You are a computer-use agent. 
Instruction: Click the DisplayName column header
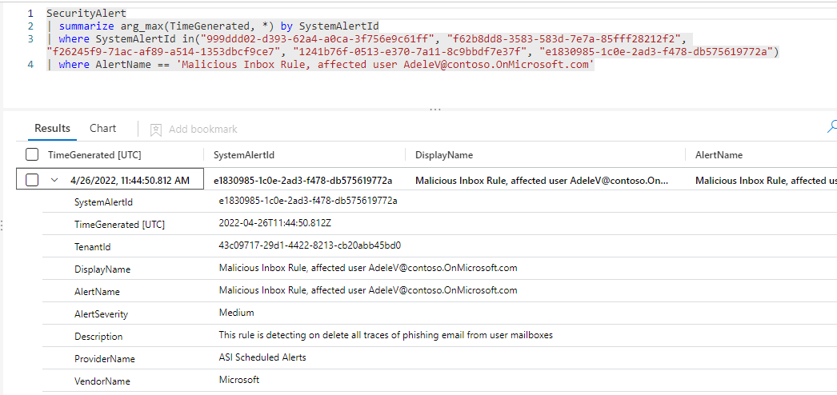(x=444, y=155)
